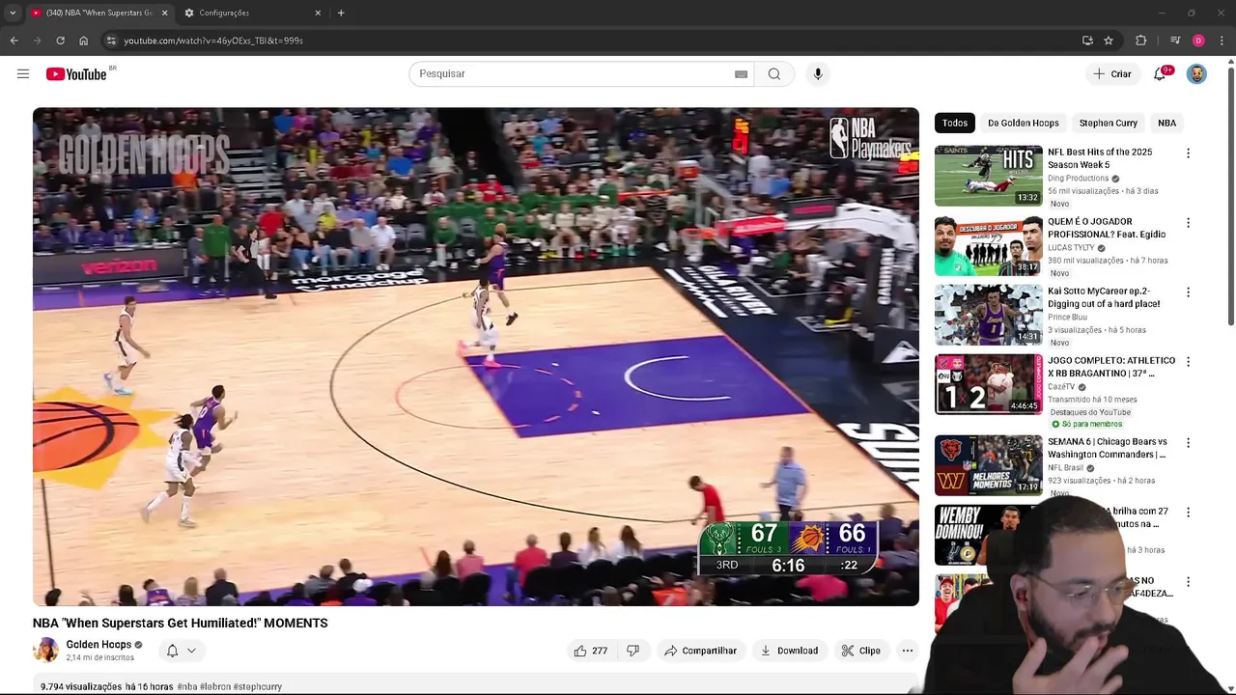Open the YouTube hamburger guide menu
This screenshot has height=695, width=1236.
(x=23, y=74)
